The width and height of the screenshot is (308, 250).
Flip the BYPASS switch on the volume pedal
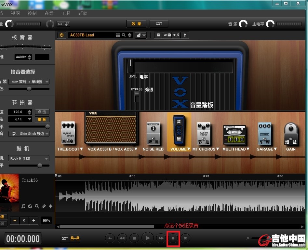pyautogui.click(x=137, y=96)
